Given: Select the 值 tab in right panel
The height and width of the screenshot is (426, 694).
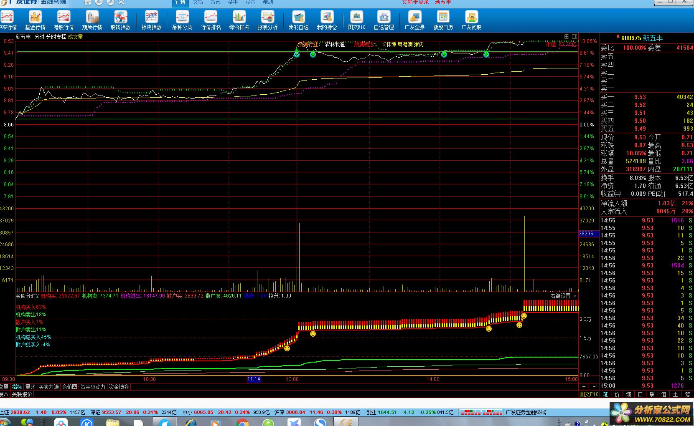Looking at the screenshot, I should [664, 394].
